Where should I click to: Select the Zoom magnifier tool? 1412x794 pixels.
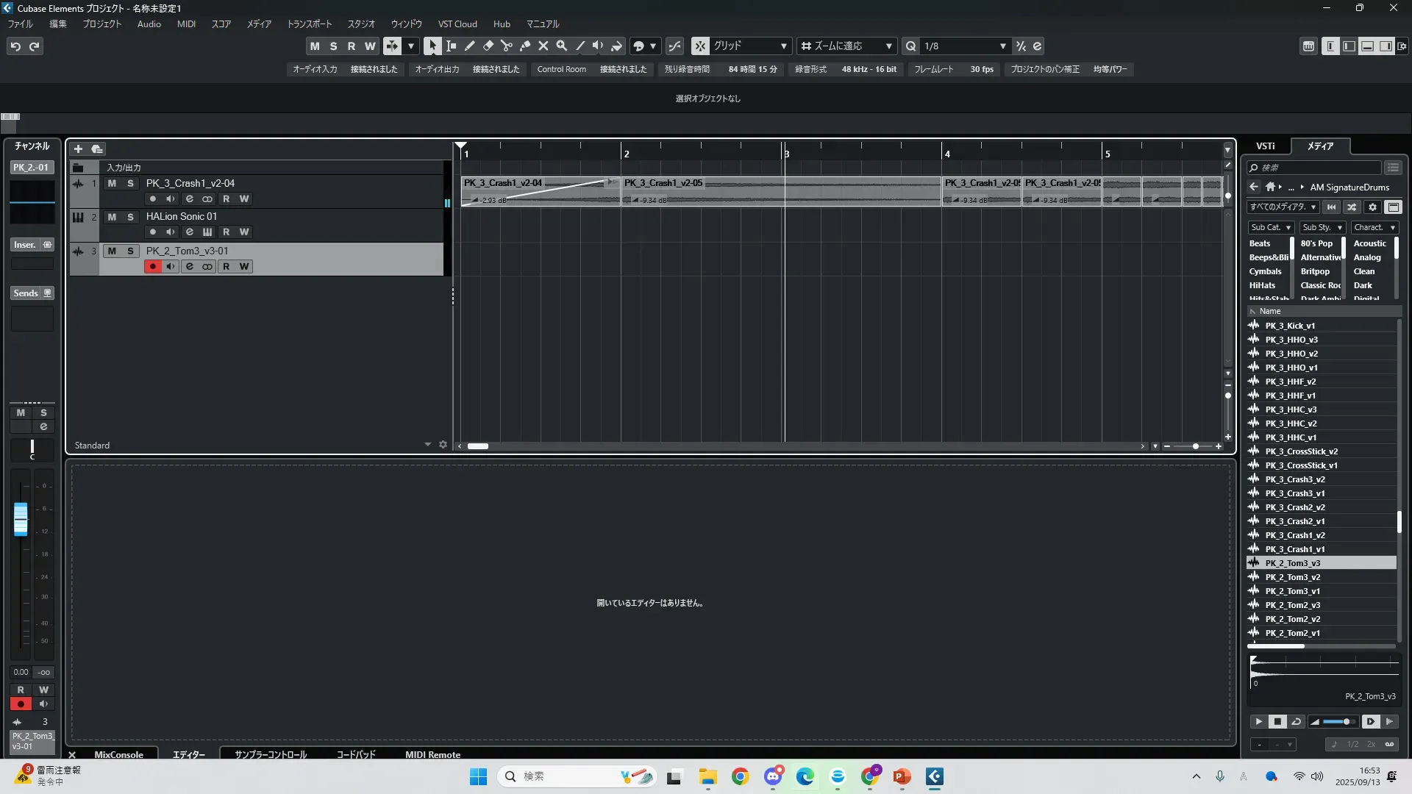tap(561, 46)
